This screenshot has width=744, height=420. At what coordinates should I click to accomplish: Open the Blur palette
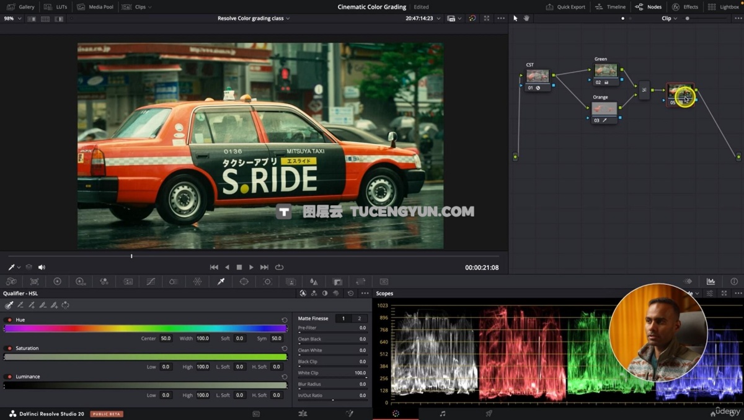coord(314,282)
